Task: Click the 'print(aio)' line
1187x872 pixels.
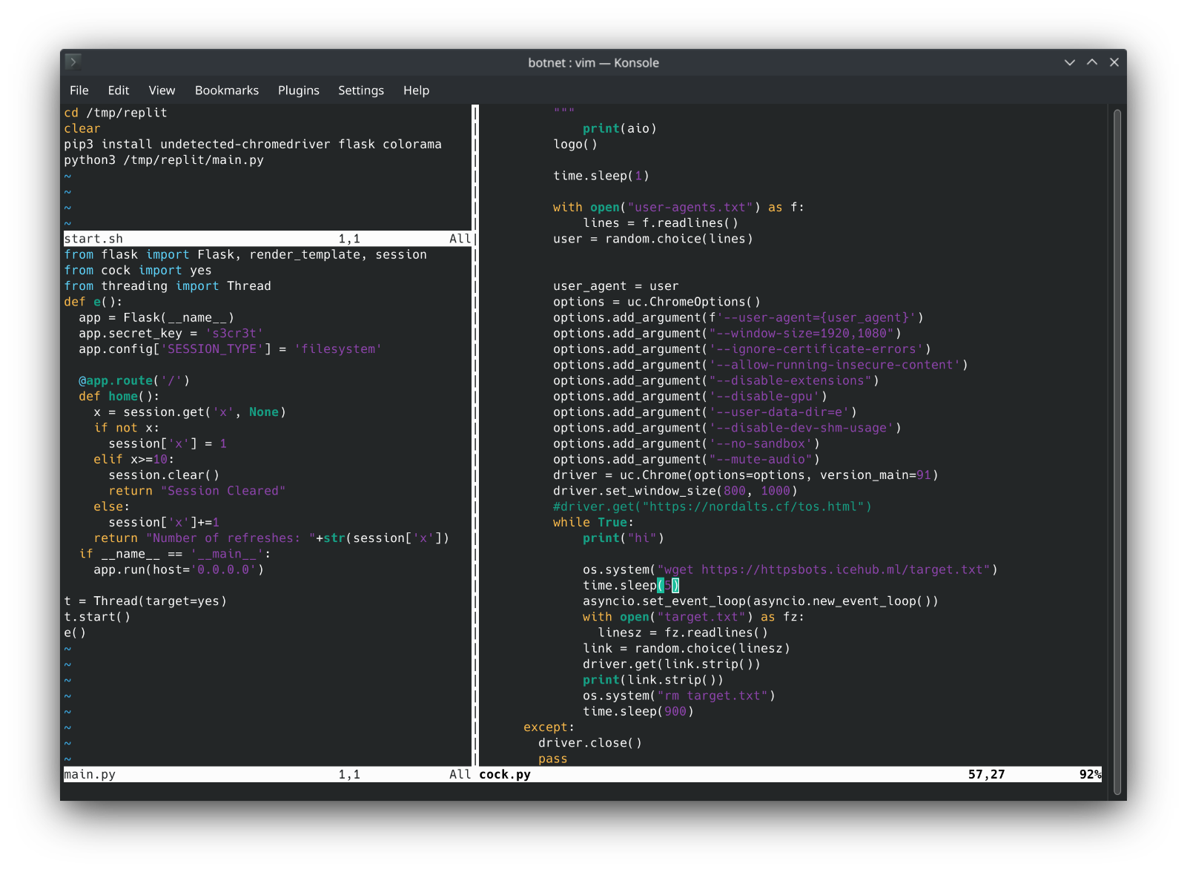Action: click(620, 128)
